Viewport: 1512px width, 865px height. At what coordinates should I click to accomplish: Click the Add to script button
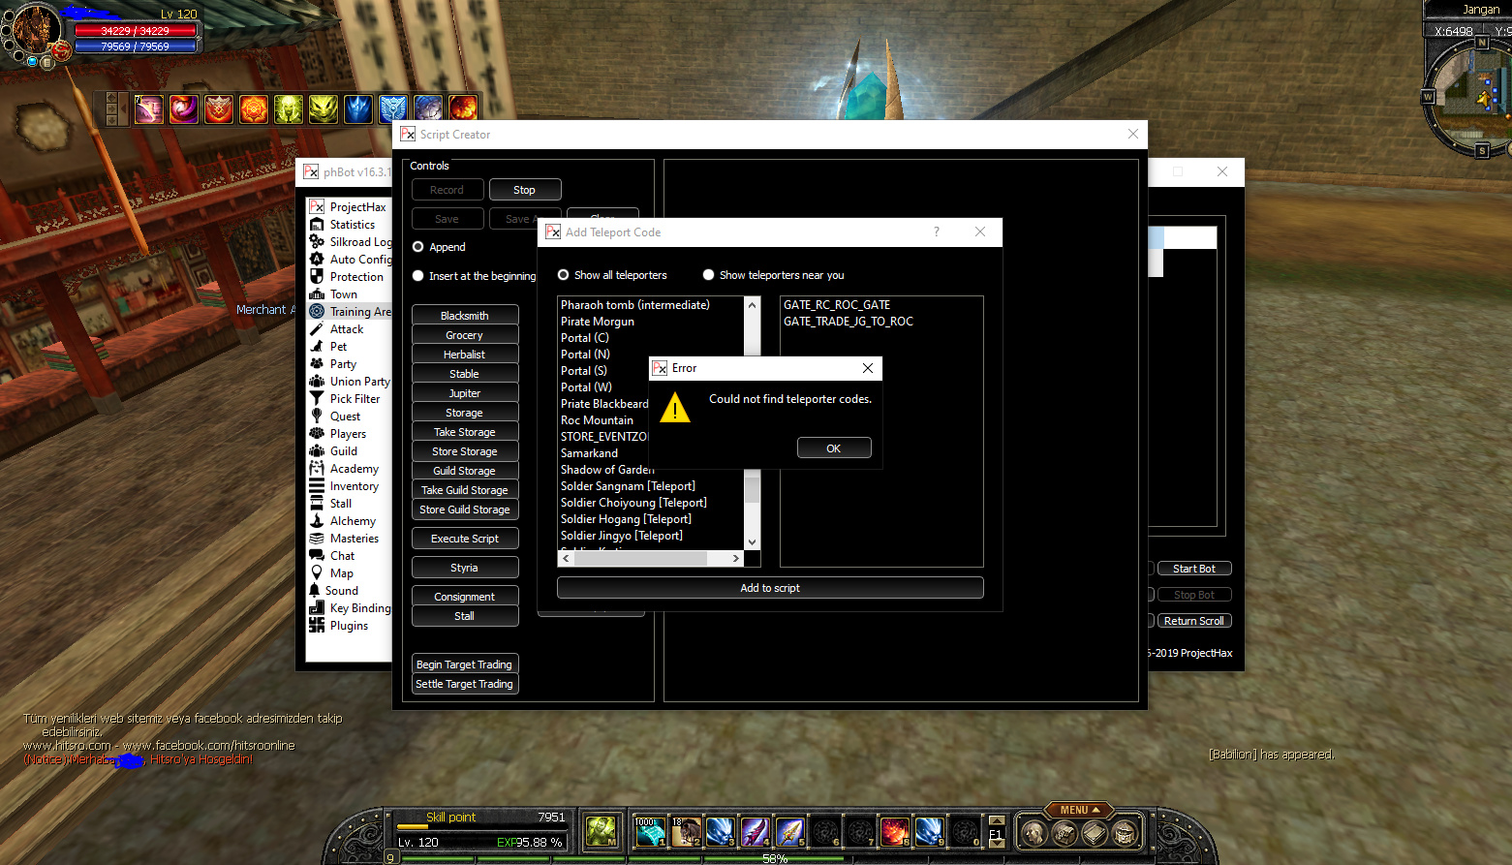coord(769,588)
